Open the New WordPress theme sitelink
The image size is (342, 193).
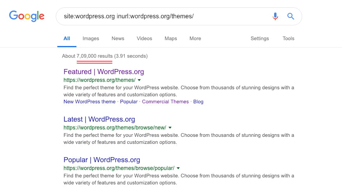pyautogui.click(x=89, y=102)
